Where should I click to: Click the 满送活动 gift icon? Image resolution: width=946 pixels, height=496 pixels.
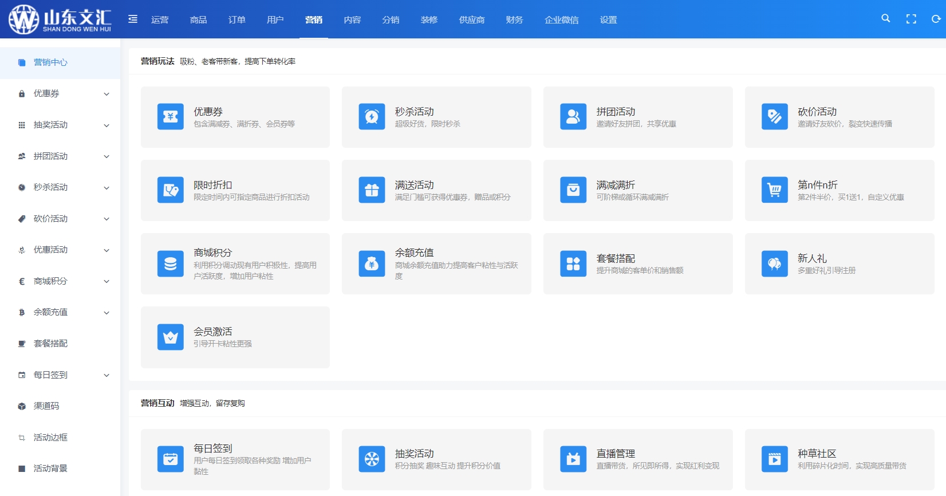[372, 190]
